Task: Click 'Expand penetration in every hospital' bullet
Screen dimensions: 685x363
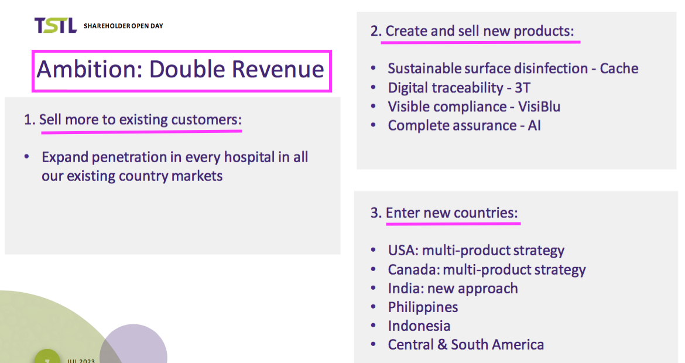Action: click(x=174, y=166)
